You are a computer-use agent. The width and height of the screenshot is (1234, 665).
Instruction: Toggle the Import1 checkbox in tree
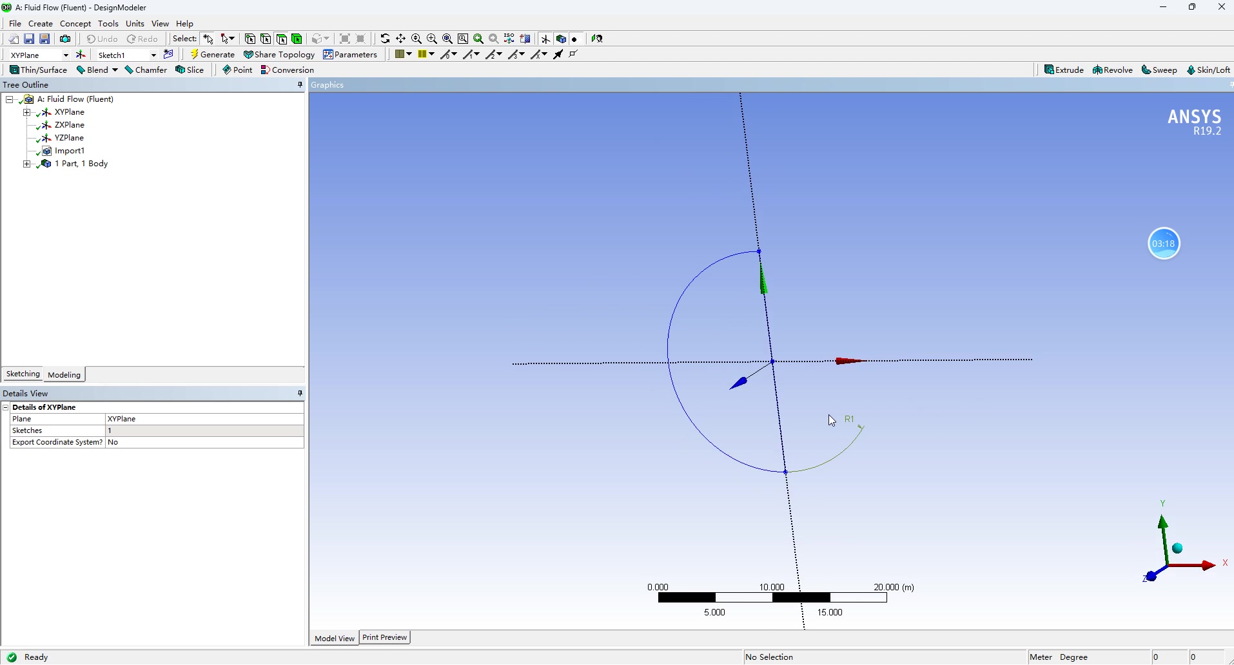[x=39, y=151]
